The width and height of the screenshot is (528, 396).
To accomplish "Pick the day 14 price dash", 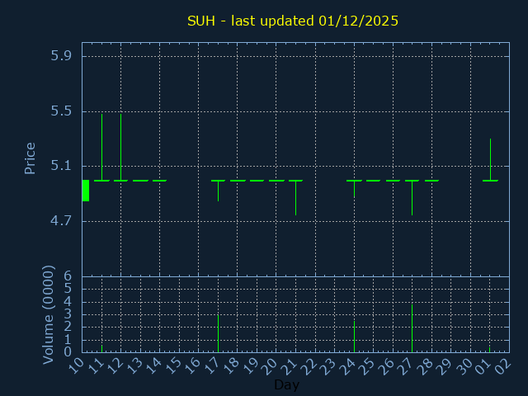I will coord(159,180).
